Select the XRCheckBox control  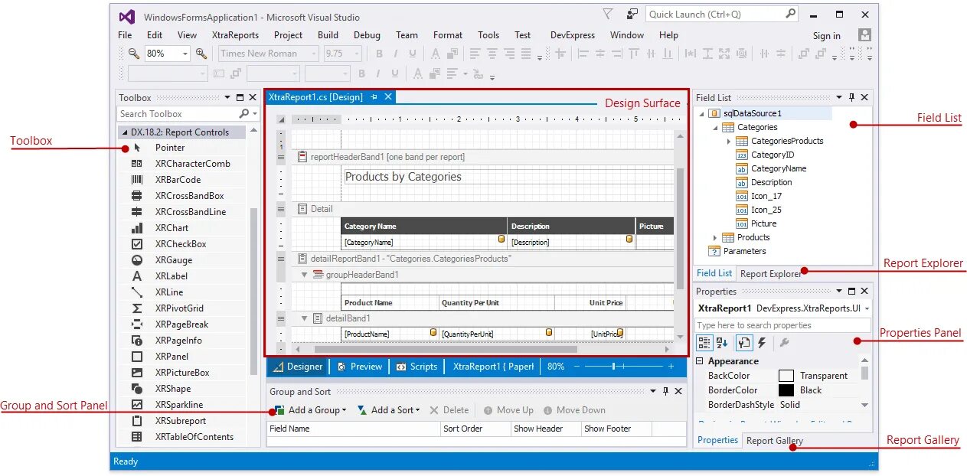182,244
